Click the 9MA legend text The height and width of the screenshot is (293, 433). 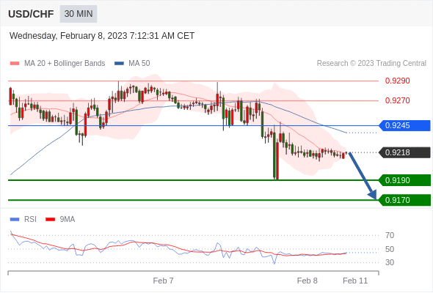point(68,220)
